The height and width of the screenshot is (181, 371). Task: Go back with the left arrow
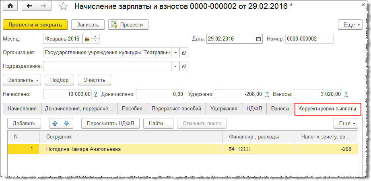(30, 6)
